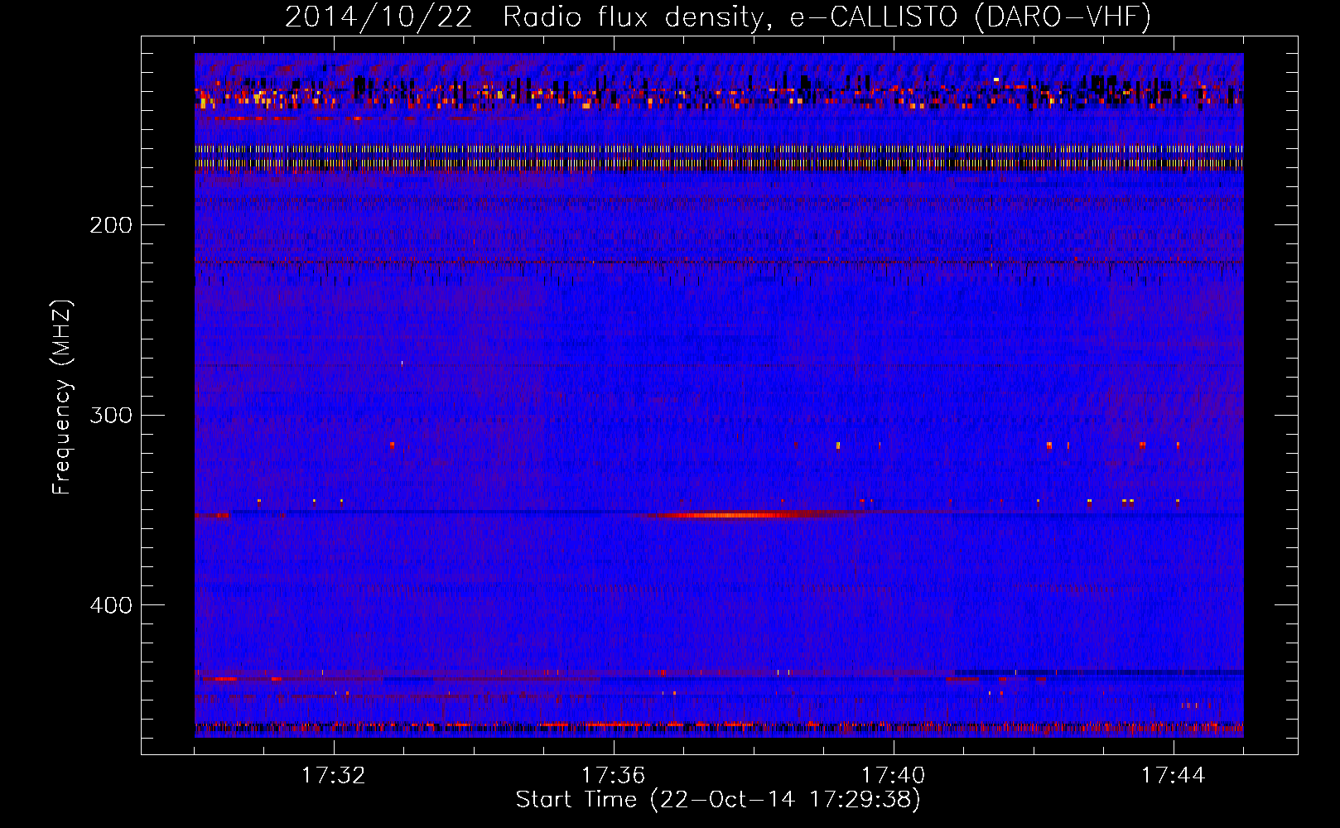This screenshot has height=828, width=1340.
Task: Click the 17:32 time tick label
Action: [334, 776]
